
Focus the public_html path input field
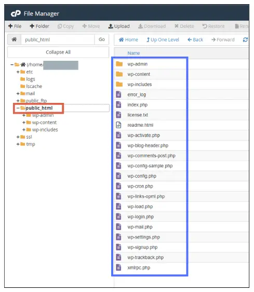pos(58,39)
